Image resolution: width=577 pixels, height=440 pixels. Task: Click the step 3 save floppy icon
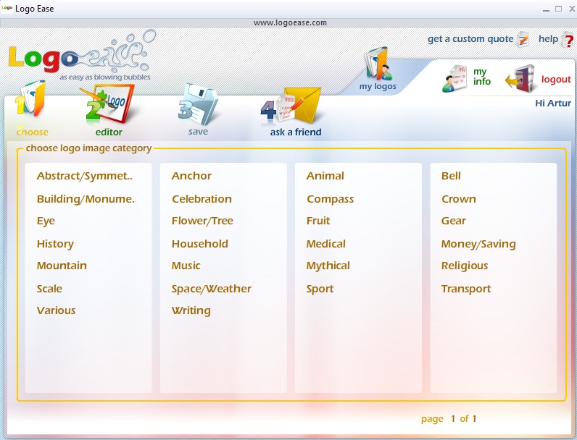(x=197, y=105)
